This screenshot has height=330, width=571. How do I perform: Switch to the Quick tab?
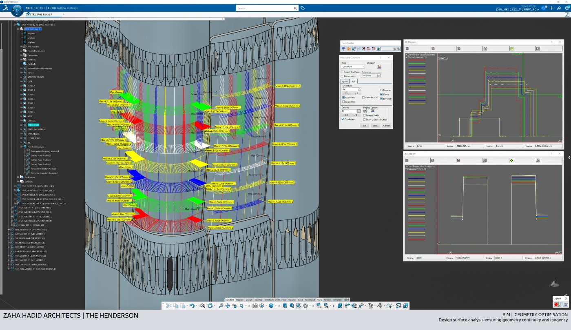pos(345,82)
